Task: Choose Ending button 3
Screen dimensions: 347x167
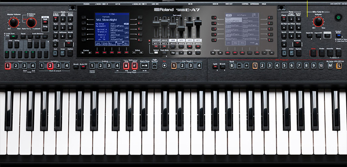Action: point(109,66)
